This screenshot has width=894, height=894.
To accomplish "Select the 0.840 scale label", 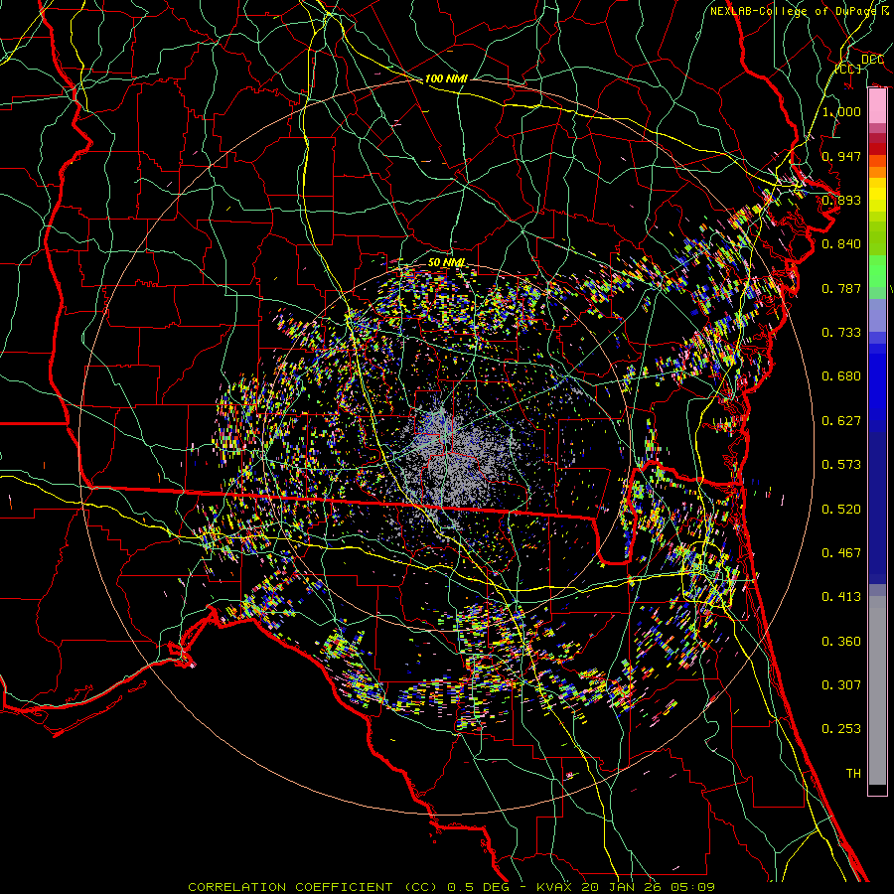I will [x=841, y=244].
